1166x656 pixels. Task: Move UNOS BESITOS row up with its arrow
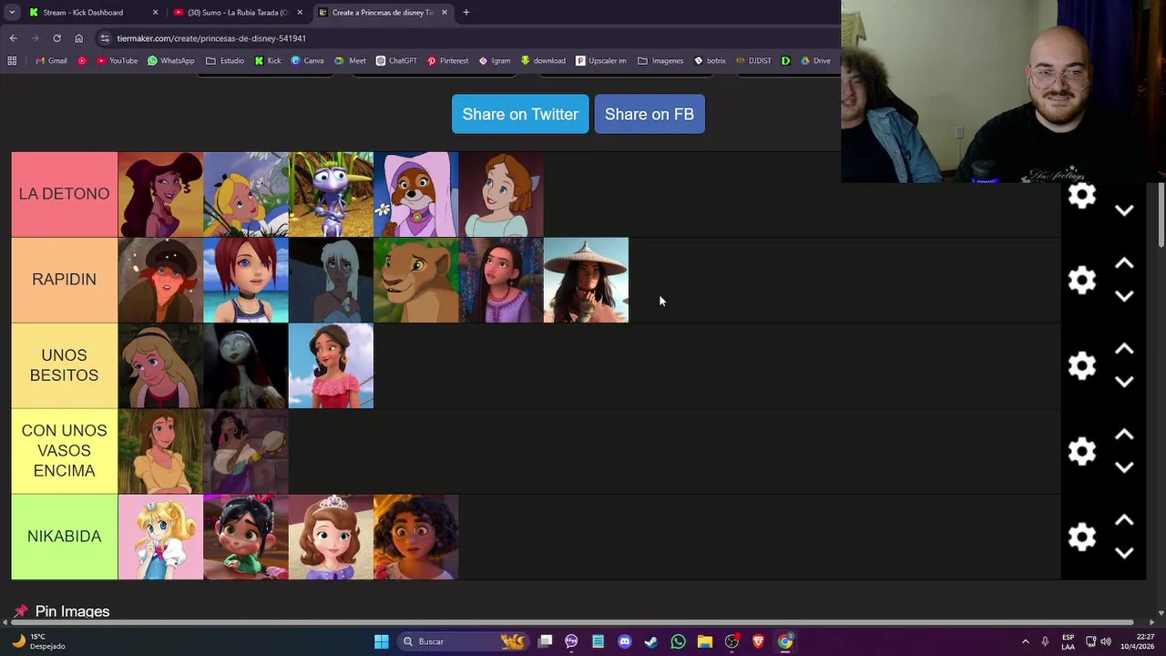[1124, 349]
